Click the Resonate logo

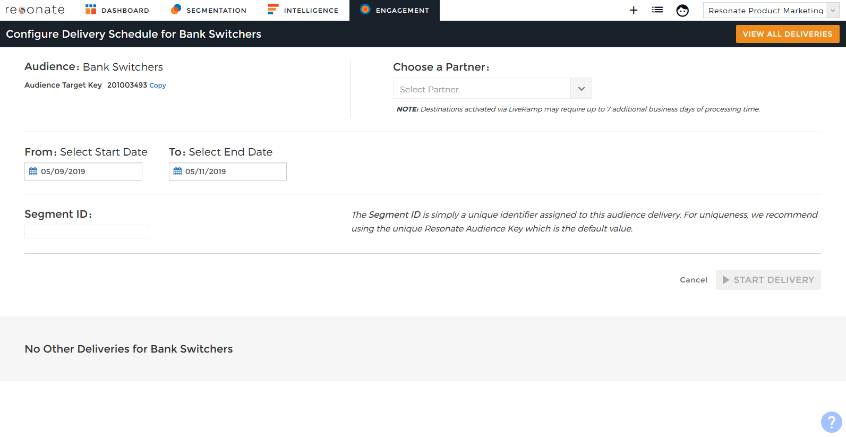click(35, 10)
